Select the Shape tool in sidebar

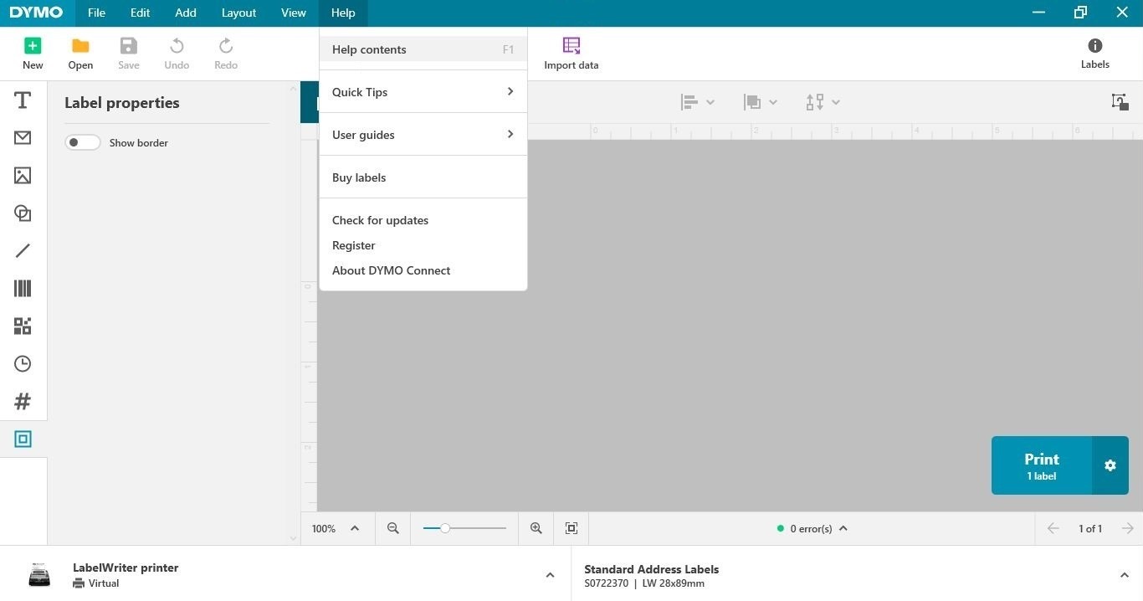point(23,213)
